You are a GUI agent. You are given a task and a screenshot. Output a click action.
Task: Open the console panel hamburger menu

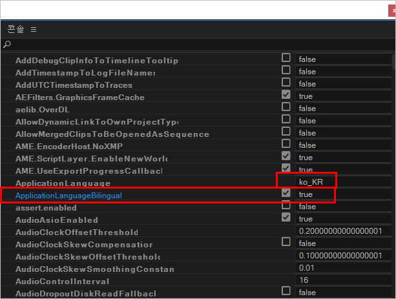(34, 30)
